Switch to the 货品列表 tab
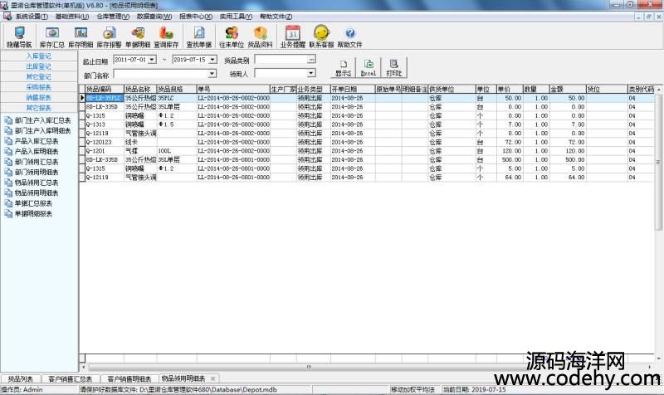This screenshot has height=395, width=664. (20, 379)
